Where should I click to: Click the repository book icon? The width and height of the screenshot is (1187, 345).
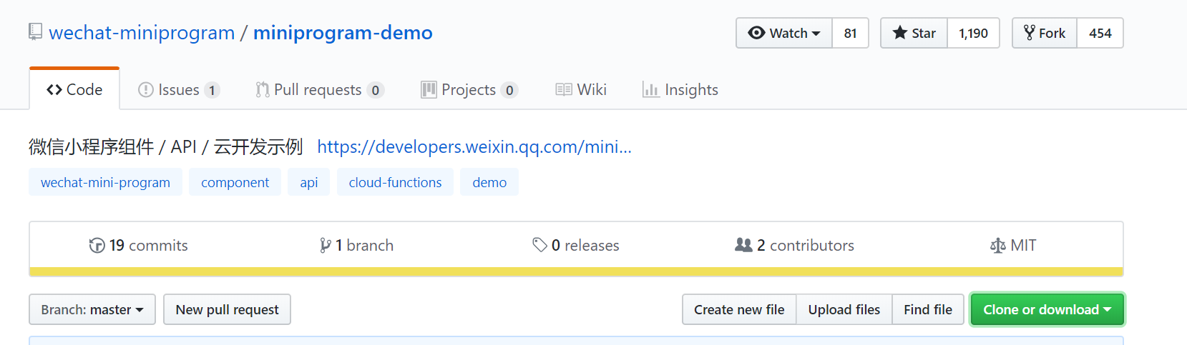tap(35, 32)
